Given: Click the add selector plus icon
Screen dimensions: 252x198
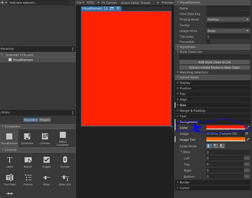Looking at the screenshot, I should [2, 3].
